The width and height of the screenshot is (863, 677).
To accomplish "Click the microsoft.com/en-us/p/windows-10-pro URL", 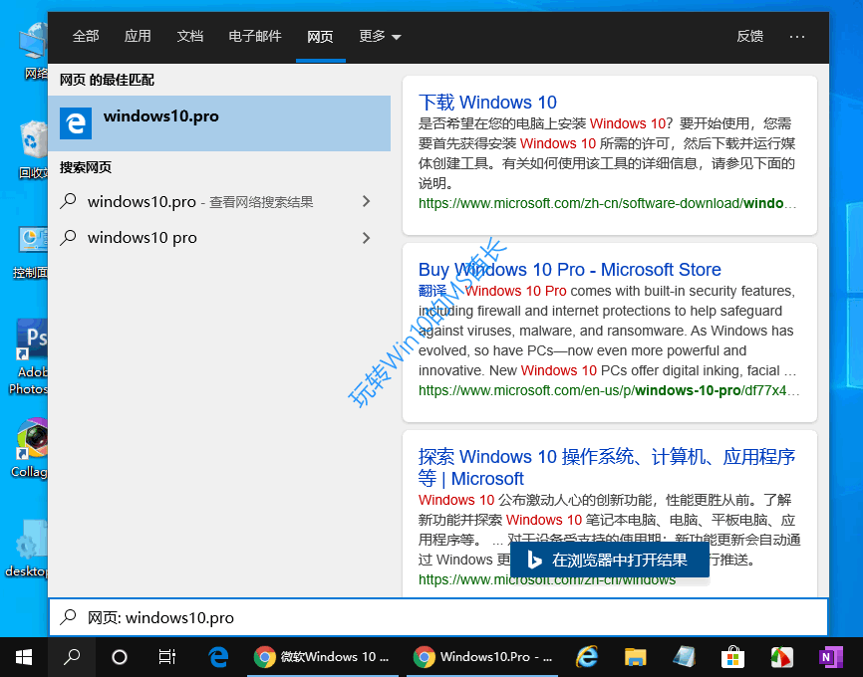I will point(608,390).
